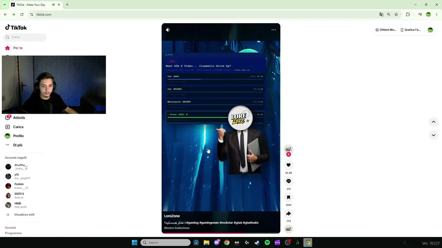Open followed account x11
Screen dimensions: 442x248
pos(18,176)
